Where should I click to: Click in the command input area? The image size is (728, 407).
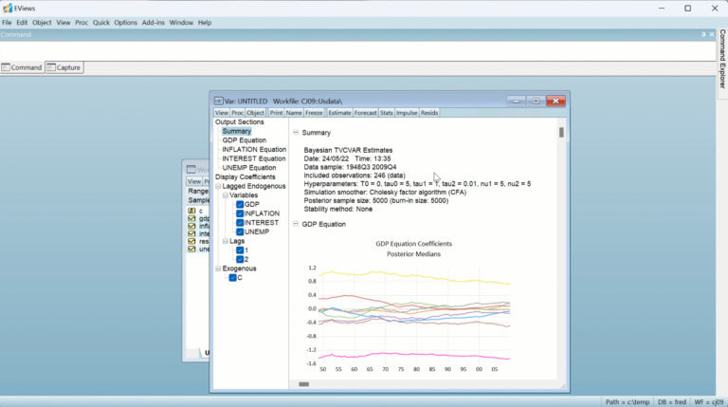pyautogui.click(x=357, y=50)
